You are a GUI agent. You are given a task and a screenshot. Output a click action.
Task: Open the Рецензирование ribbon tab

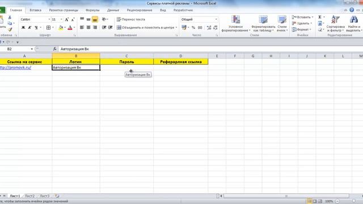pyautogui.click(x=140, y=10)
